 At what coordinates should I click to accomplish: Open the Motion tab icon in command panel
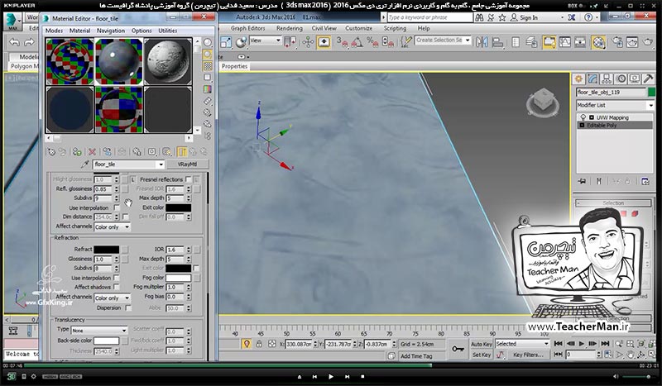(621, 79)
